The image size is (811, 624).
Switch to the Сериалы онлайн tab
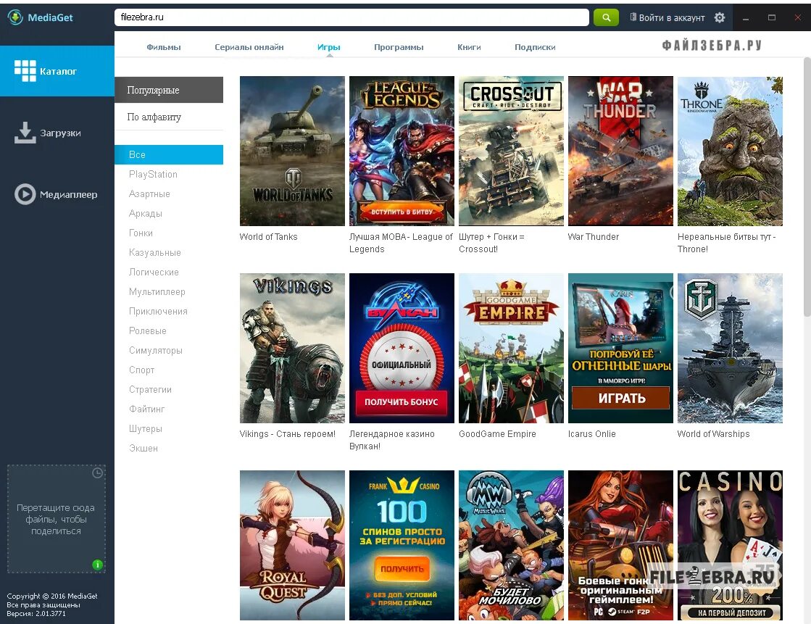249,47
